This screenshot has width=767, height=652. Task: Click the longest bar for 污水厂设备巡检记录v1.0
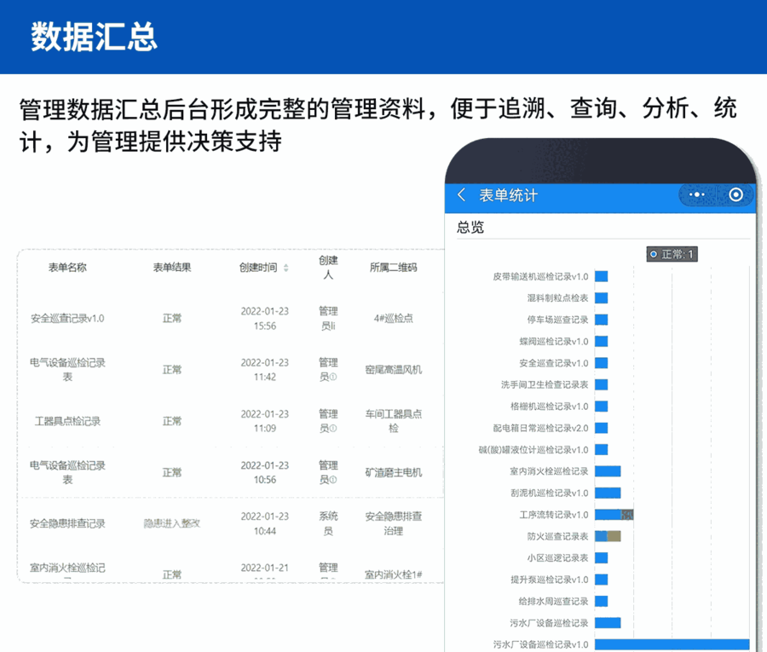(672, 644)
